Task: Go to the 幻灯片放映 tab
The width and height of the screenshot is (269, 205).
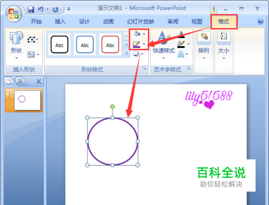Action: point(140,21)
